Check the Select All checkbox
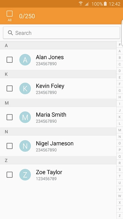Image resolution: width=123 pixels, height=219 pixels. (x=10, y=14)
